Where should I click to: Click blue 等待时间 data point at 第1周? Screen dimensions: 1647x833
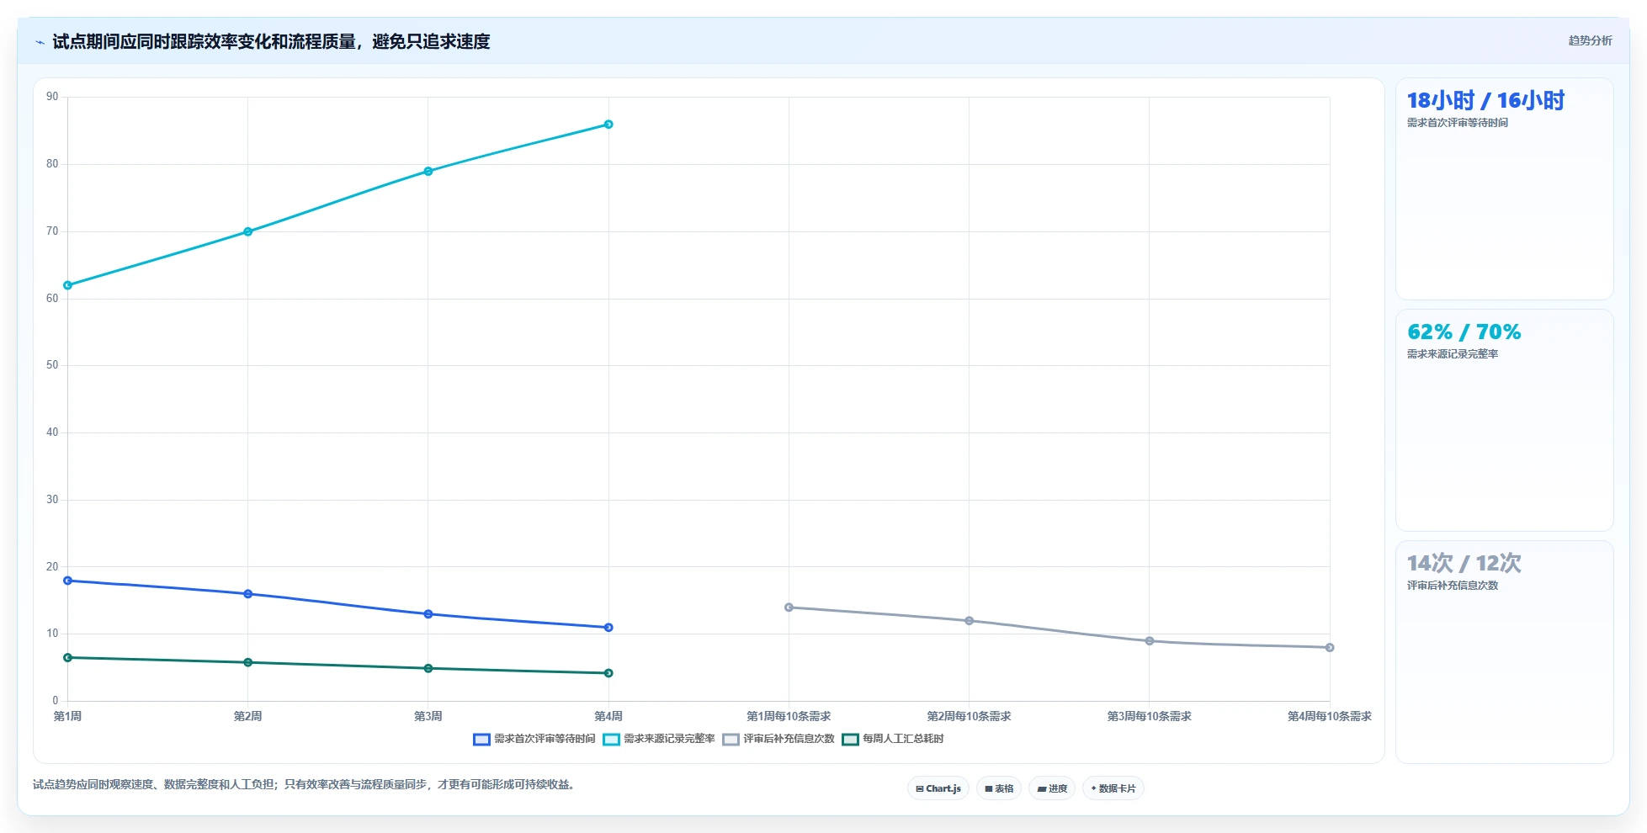[x=68, y=581]
